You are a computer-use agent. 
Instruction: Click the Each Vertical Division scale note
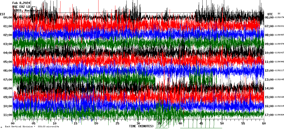32,126
